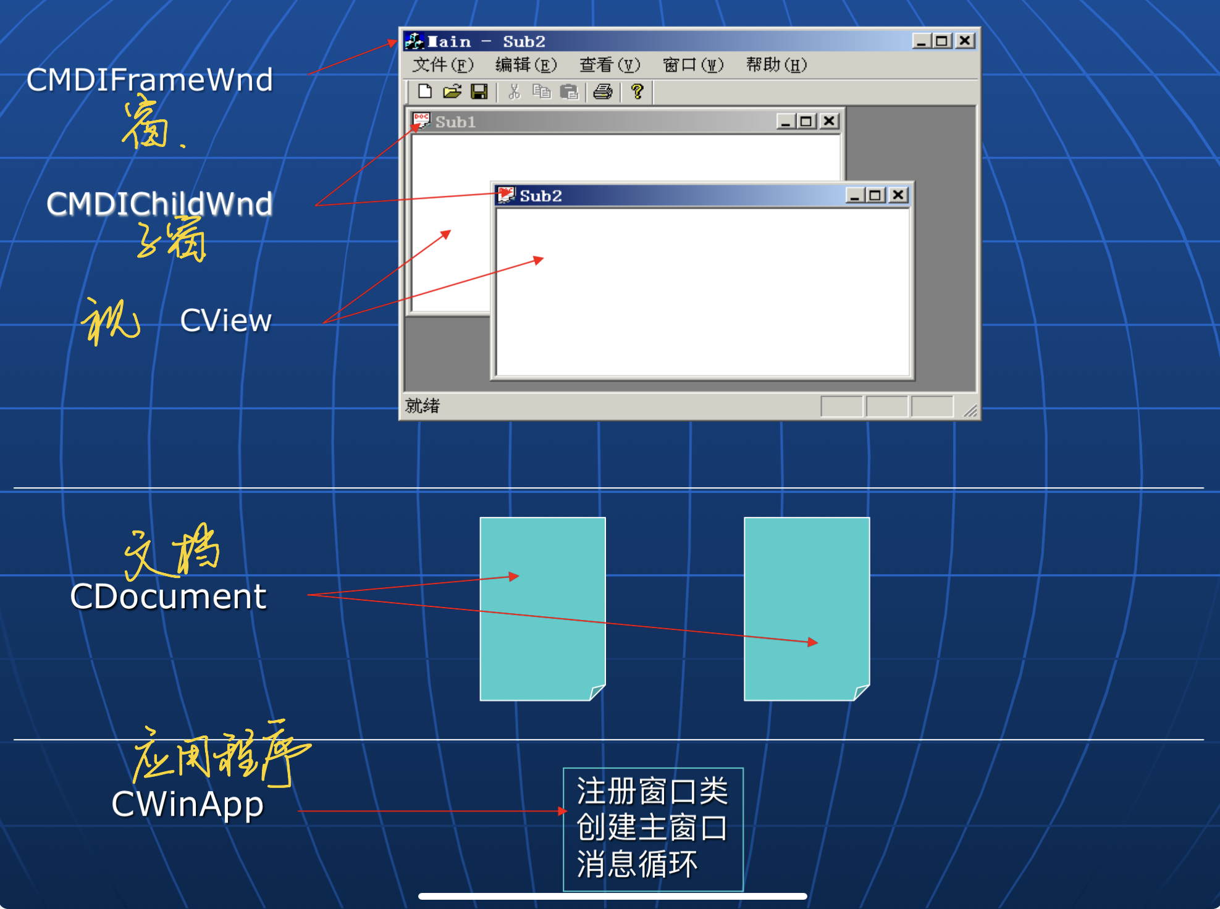Close the Main - Sub2 frame window
The image size is (1220, 909).
click(965, 41)
